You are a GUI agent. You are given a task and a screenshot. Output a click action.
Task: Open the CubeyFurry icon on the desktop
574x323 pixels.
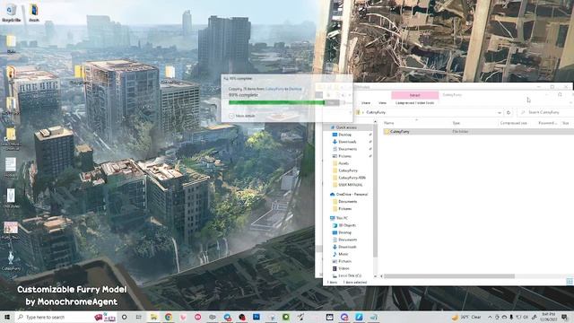coord(11,260)
